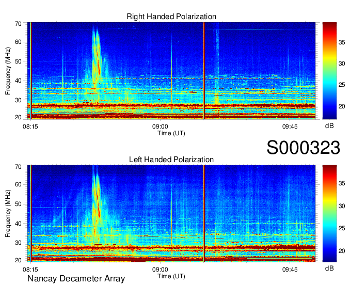This screenshot has width=351, height=285.
Task: Click the 'Left Handed Polarization' plot title
Action: 171,160
